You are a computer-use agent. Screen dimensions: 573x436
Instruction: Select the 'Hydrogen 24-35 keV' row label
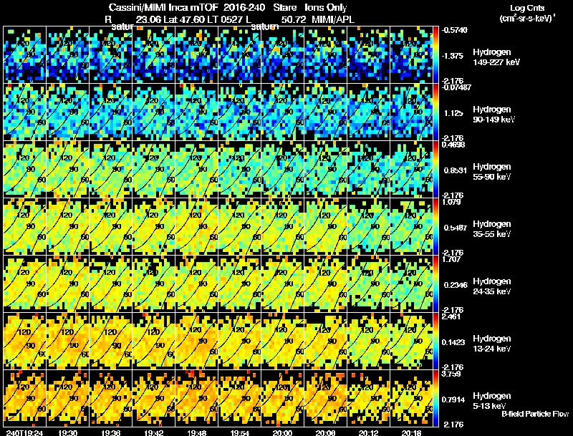tap(492, 286)
